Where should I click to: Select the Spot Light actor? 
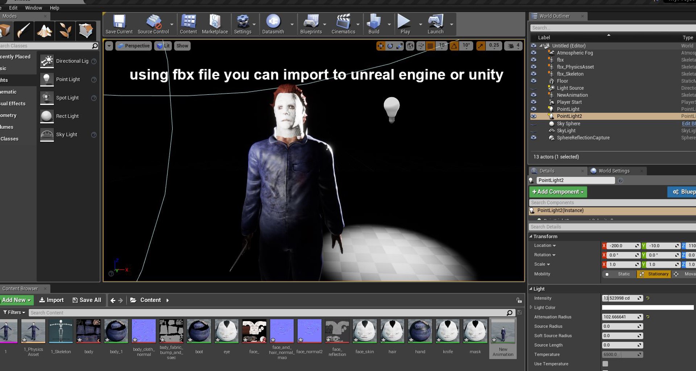coord(68,98)
